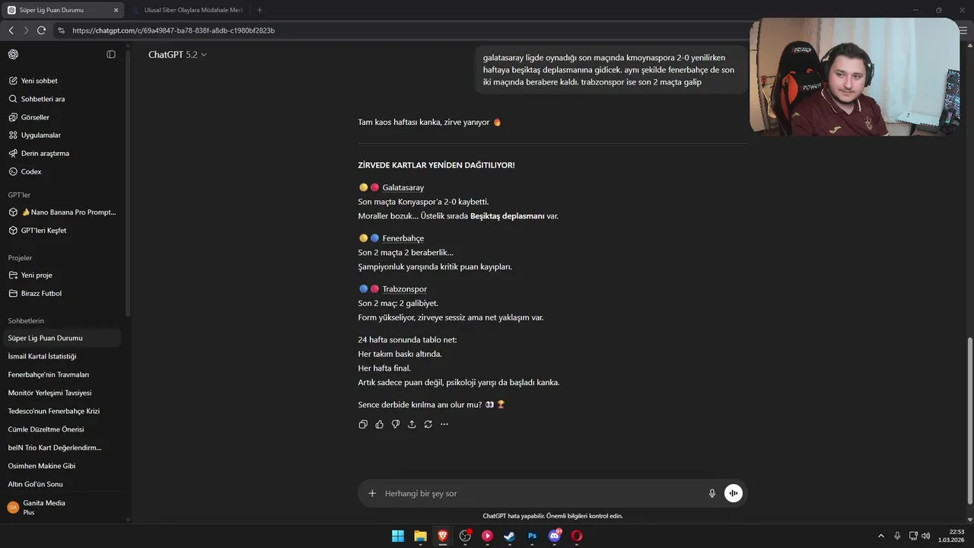
Task: Like the response with thumbs up
Action: [x=380, y=424]
